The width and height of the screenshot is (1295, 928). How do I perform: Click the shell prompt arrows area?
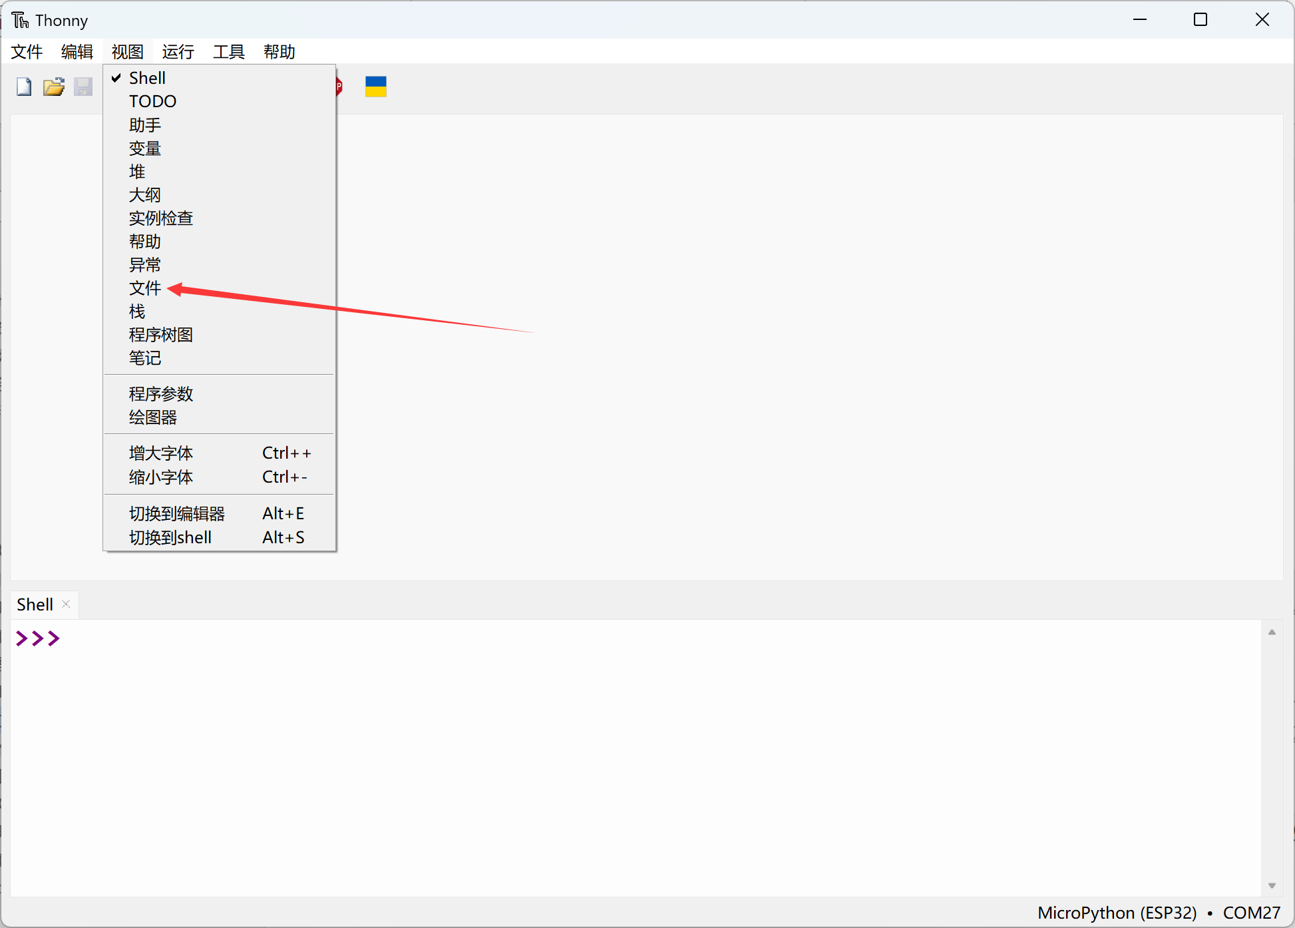pos(37,638)
